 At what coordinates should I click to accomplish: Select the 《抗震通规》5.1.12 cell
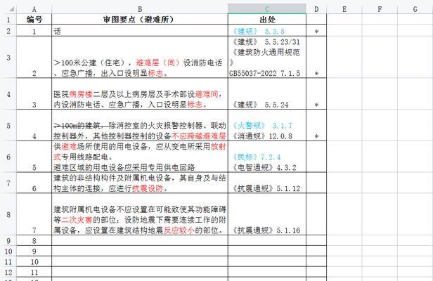coord(267,183)
